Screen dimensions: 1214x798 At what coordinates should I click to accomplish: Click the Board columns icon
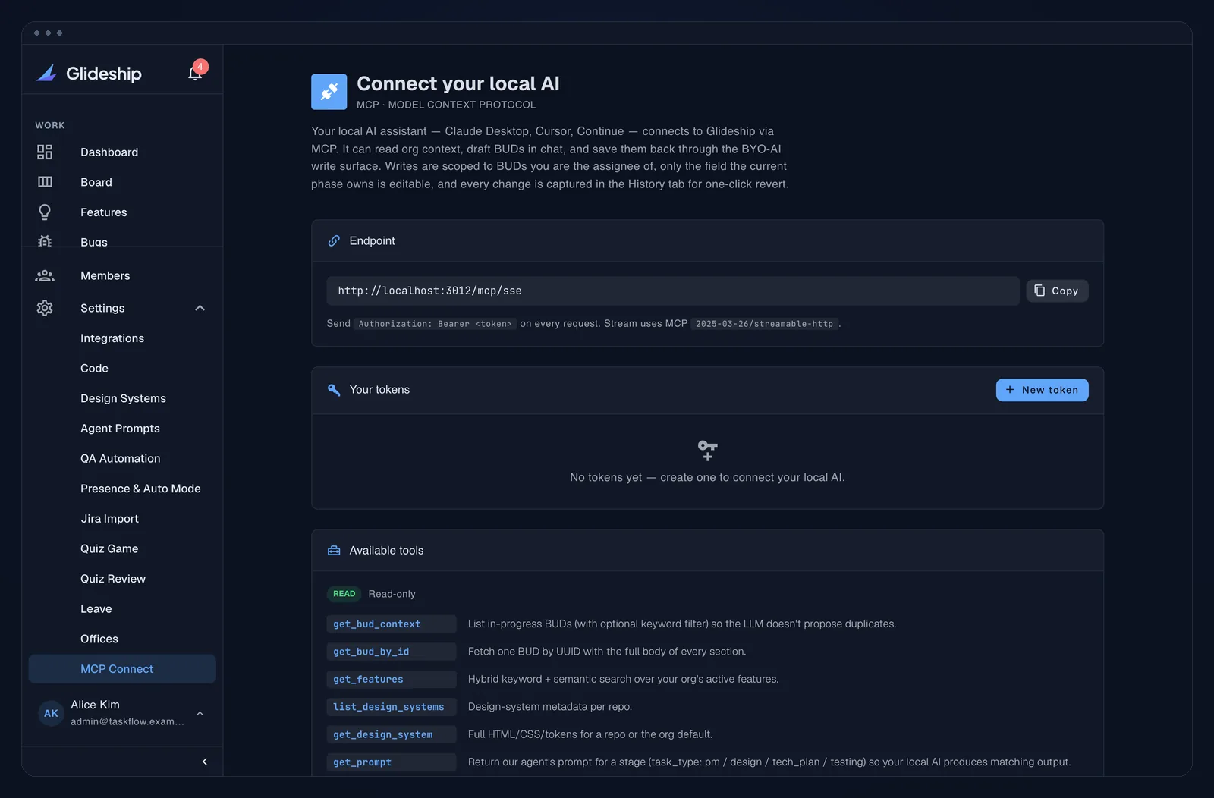(x=45, y=182)
